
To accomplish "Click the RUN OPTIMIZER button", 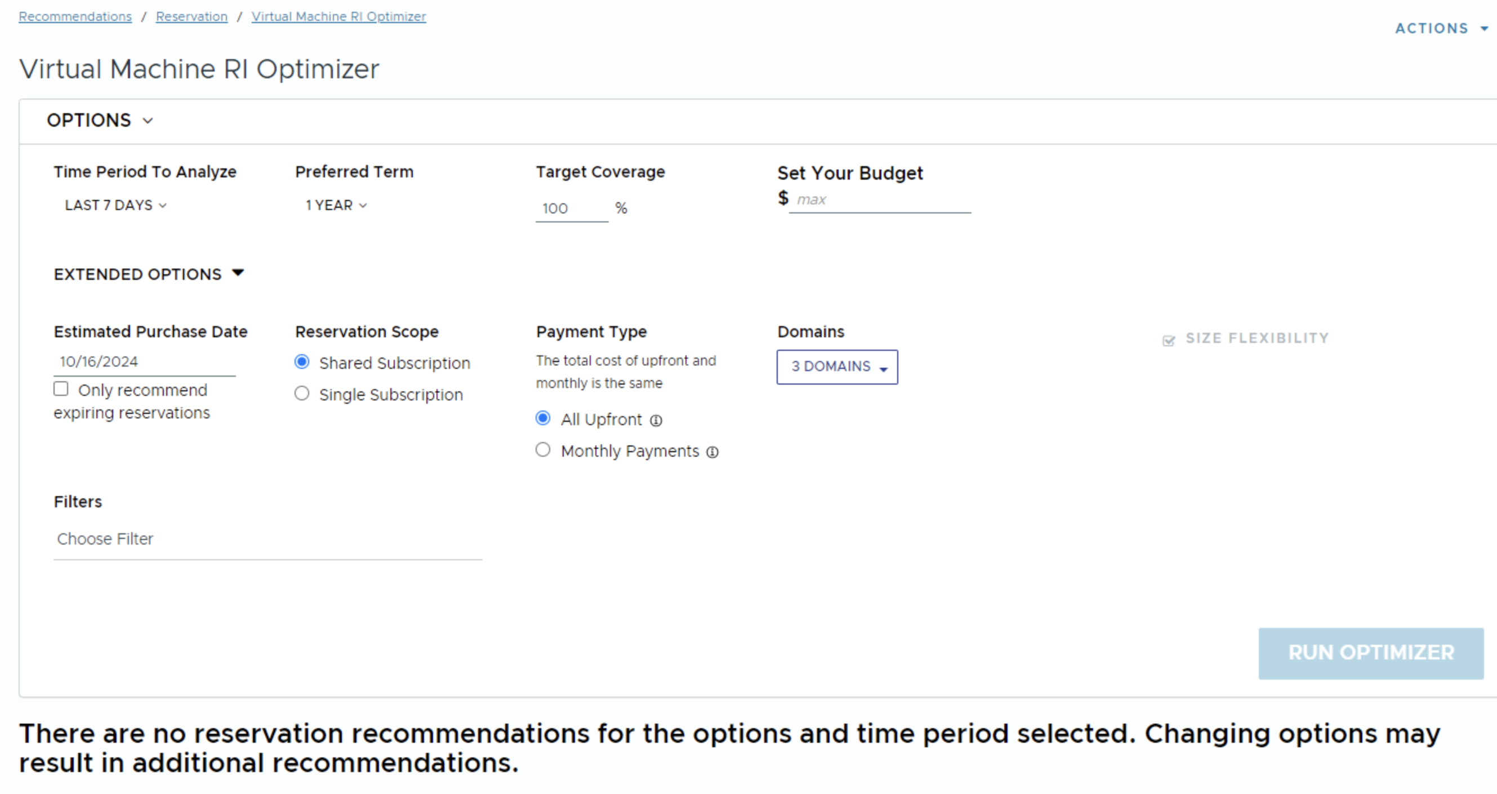I will [1370, 653].
